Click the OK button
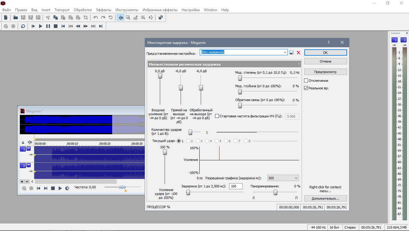This screenshot has width=409, height=231. click(x=325, y=52)
